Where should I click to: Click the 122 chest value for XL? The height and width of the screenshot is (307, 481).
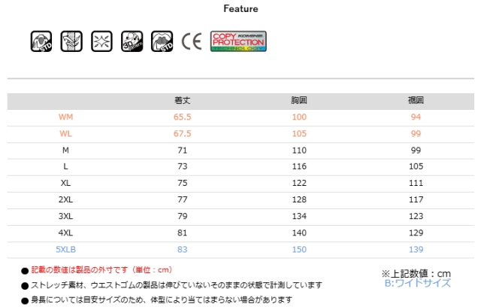299,183
